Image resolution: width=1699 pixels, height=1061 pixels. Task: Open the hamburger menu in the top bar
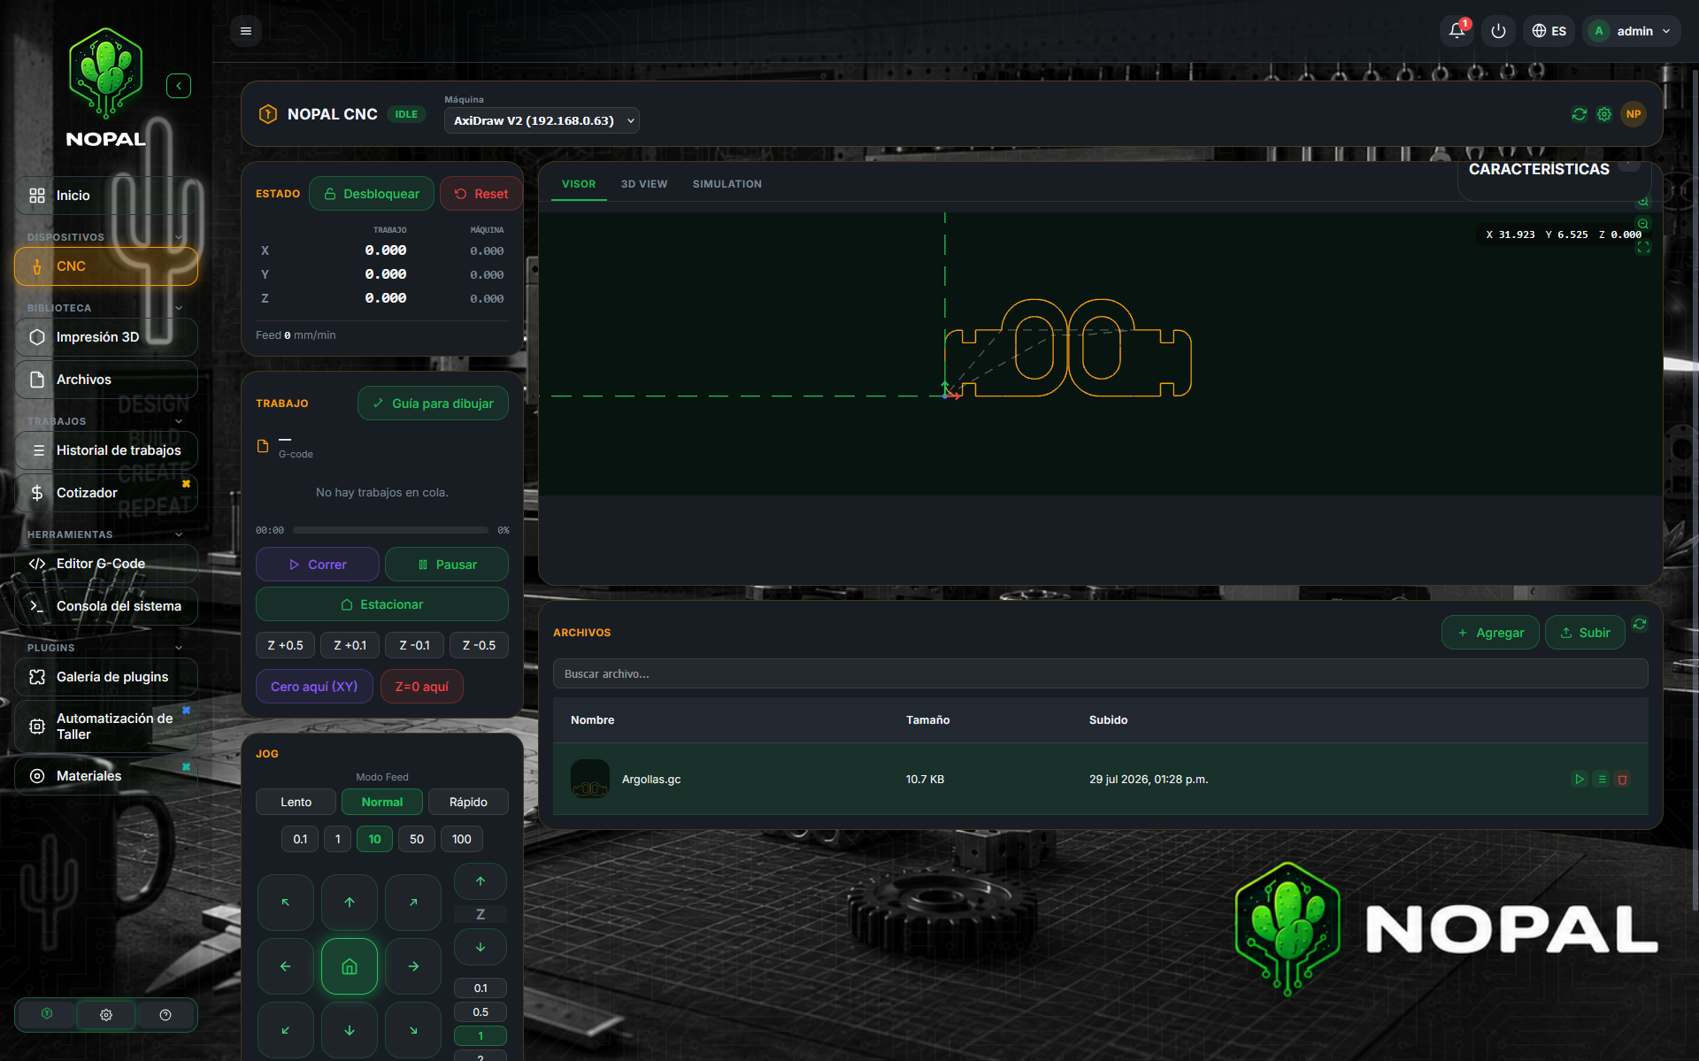(x=246, y=31)
